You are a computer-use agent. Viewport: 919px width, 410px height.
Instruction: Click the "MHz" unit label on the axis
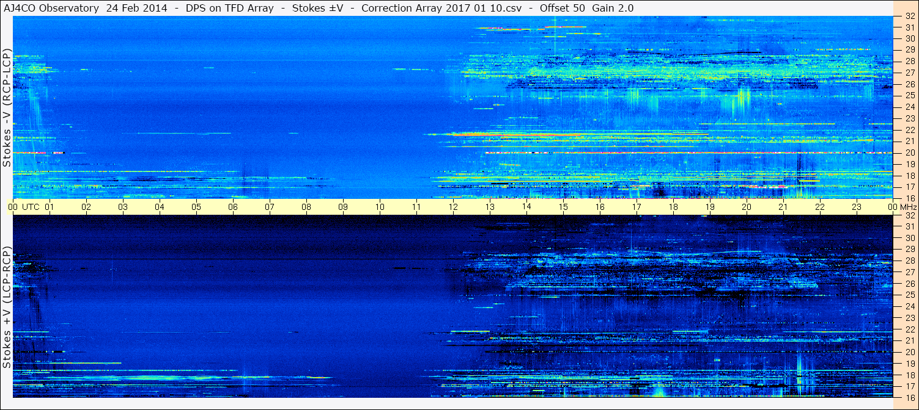coord(908,207)
